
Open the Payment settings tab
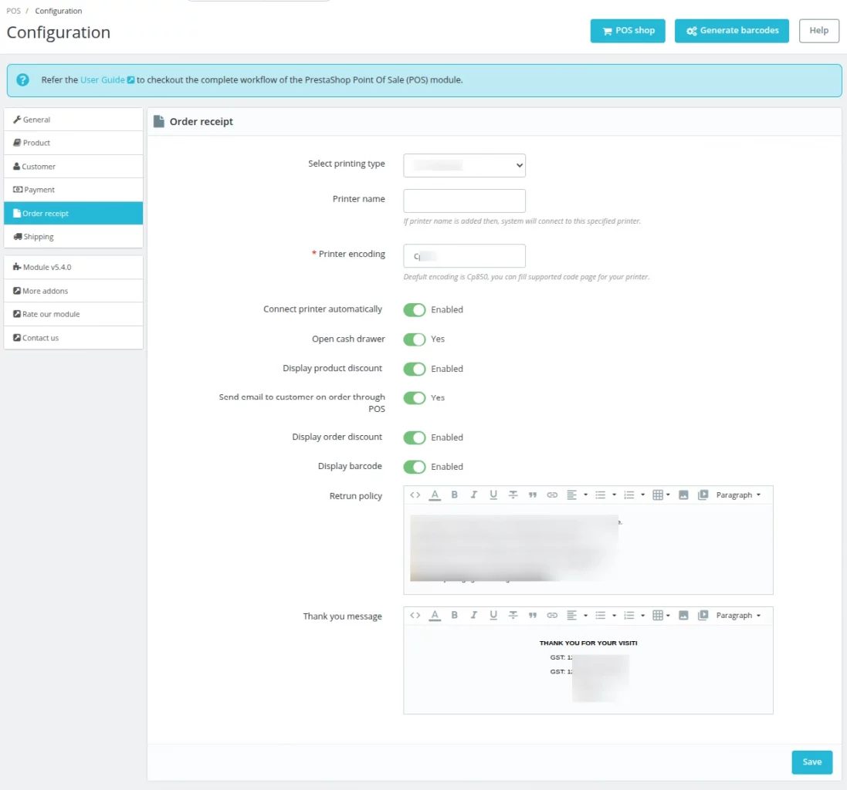click(x=73, y=190)
